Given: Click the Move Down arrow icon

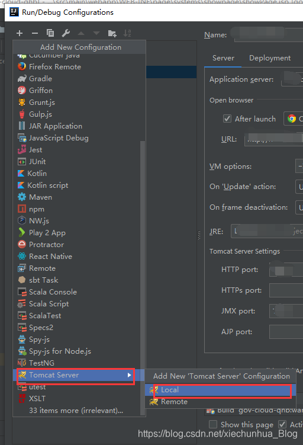Looking at the screenshot, I should [x=96, y=33].
